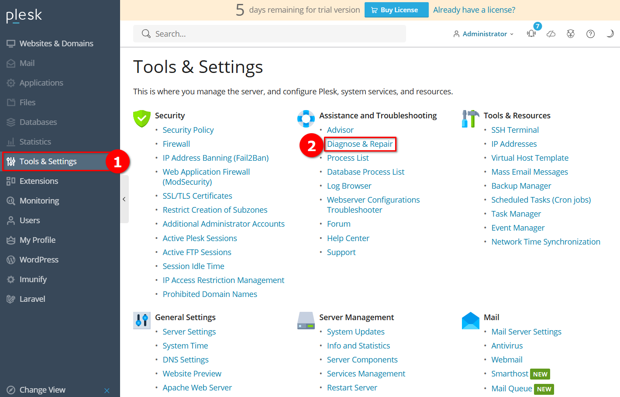Open Services Management link

[366, 373]
